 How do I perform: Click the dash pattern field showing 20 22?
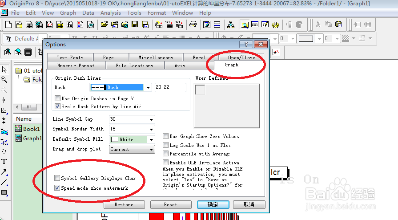pos(170,87)
